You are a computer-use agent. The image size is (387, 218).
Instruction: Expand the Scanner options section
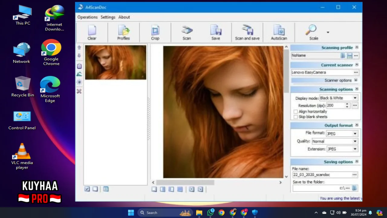click(356, 80)
